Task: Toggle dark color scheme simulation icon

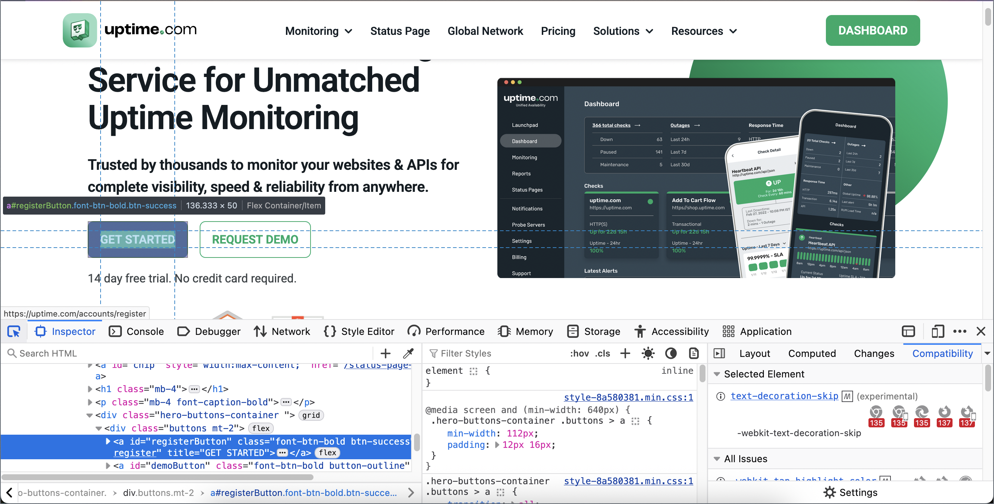Action: (671, 353)
